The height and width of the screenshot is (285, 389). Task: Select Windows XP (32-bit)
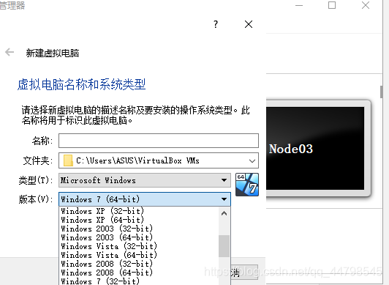coord(102,211)
